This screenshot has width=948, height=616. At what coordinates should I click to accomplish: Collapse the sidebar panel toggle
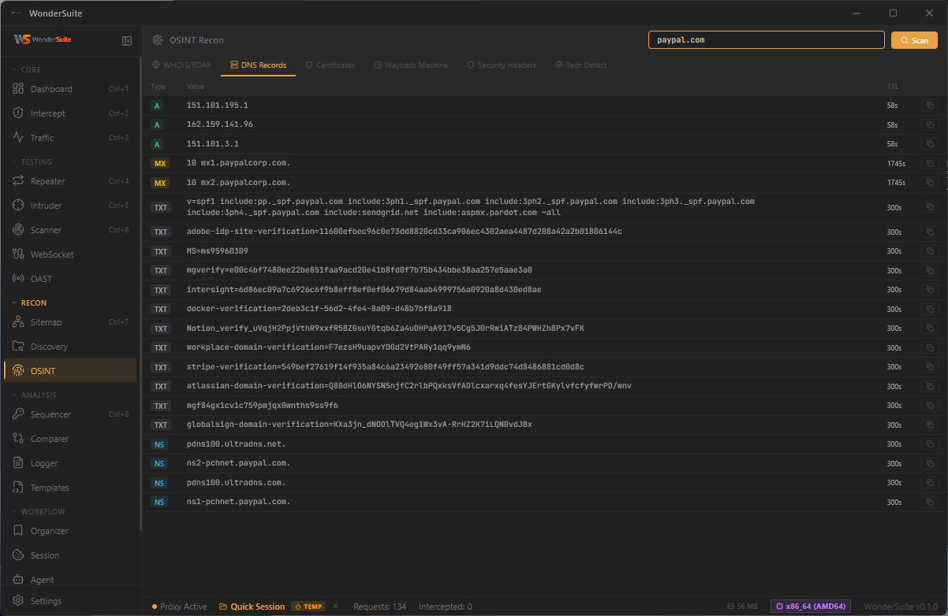point(127,40)
